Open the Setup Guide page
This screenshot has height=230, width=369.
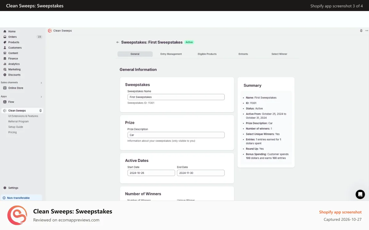click(x=16, y=127)
